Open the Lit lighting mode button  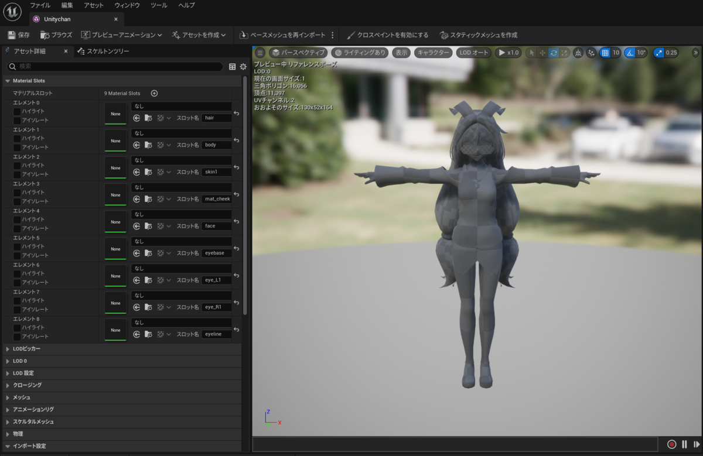click(x=360, y=53)
